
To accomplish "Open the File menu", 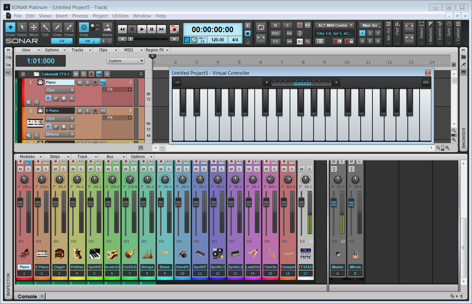I will 18,16.
